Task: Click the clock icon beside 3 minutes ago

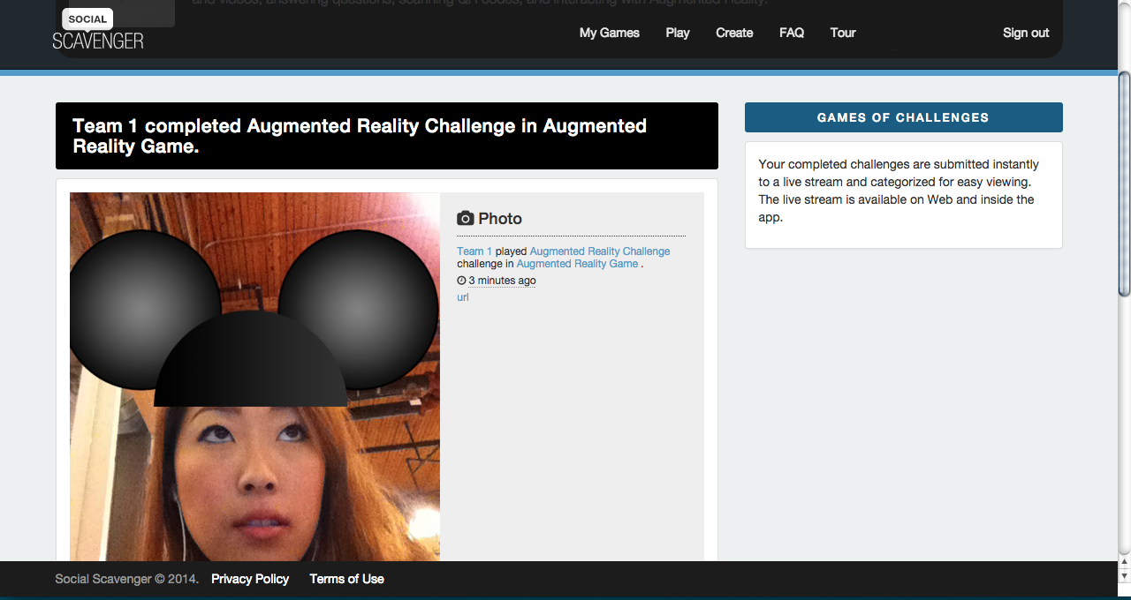Action: [461, 281]
